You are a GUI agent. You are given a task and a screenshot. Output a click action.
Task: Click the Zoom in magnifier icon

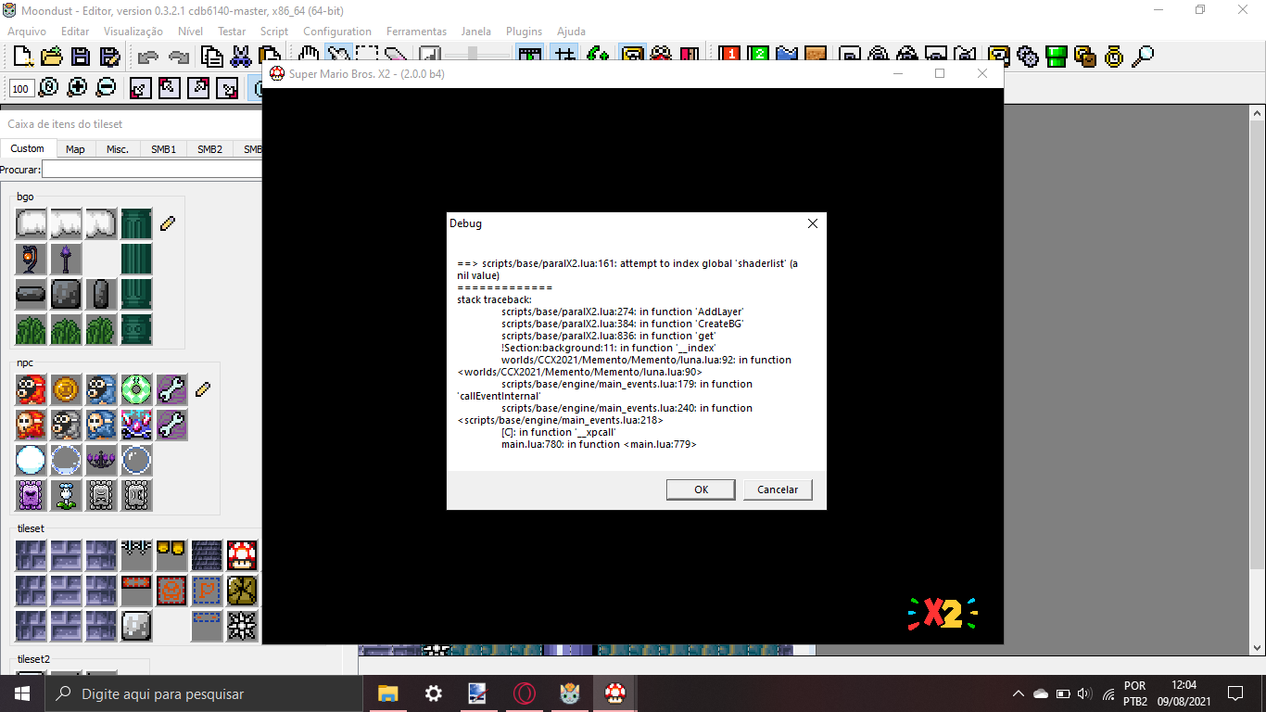[x=77, y=87]
